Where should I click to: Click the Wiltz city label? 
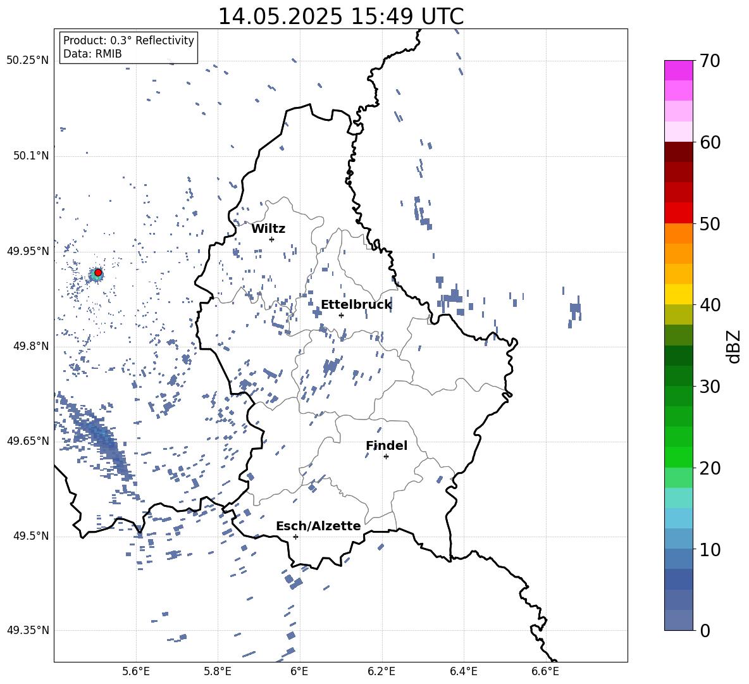[x=268, y=229]
